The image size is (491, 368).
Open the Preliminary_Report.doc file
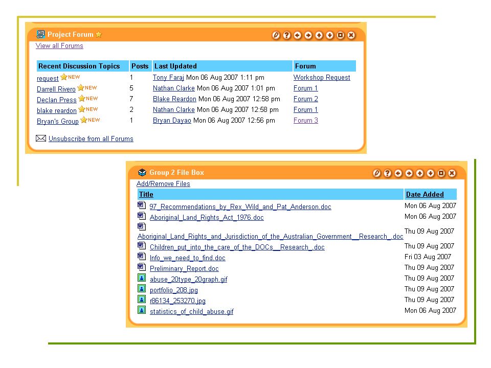tap(184, 268)
